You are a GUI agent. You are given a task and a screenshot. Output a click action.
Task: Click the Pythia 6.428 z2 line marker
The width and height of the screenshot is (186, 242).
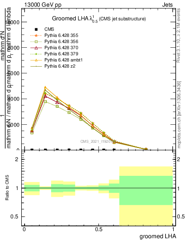(36, 66)
